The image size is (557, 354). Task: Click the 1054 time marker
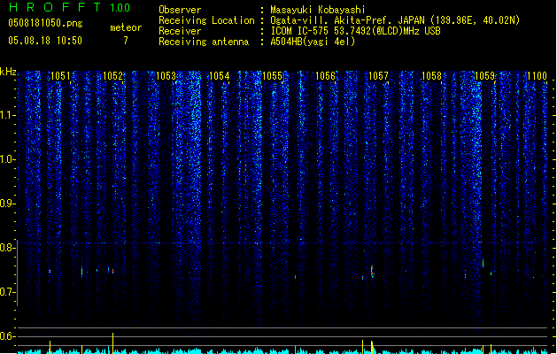(x=220, y=75)
